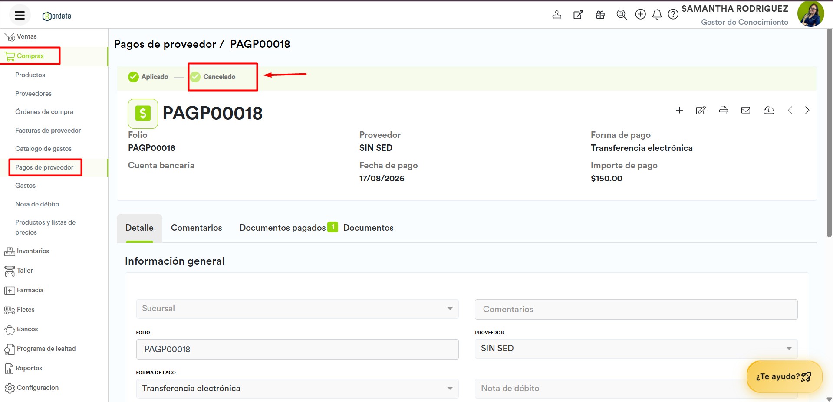
Task: Click the PAGP00018 breadcrumb link
Action: pyautogui.click(x=260, y=44)
